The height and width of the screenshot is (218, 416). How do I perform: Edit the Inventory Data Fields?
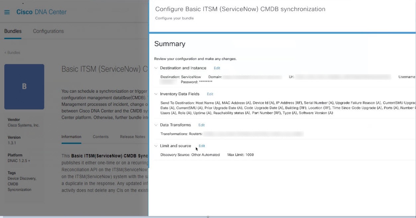(x=210, y=94)
